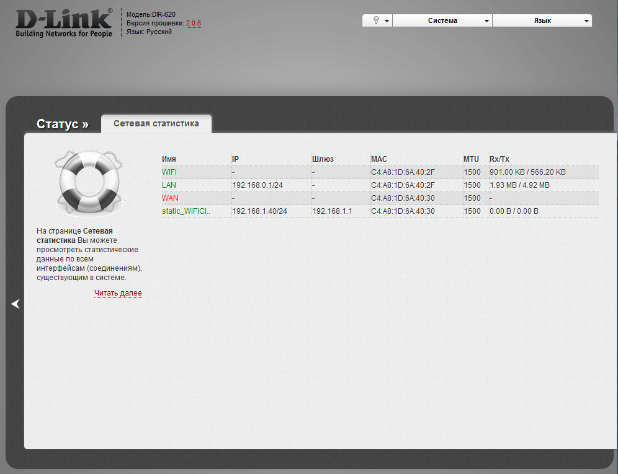Click the lifebuoy help image
618x474 pixels.
pyautogui.click(x=89, y=183)
